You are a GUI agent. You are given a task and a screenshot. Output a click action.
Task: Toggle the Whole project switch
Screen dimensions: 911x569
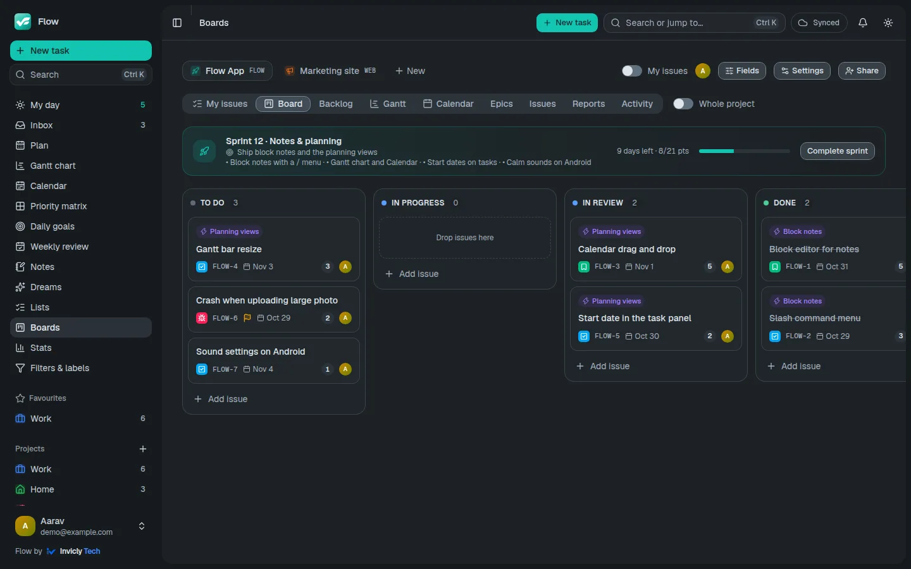click(683, 104)
